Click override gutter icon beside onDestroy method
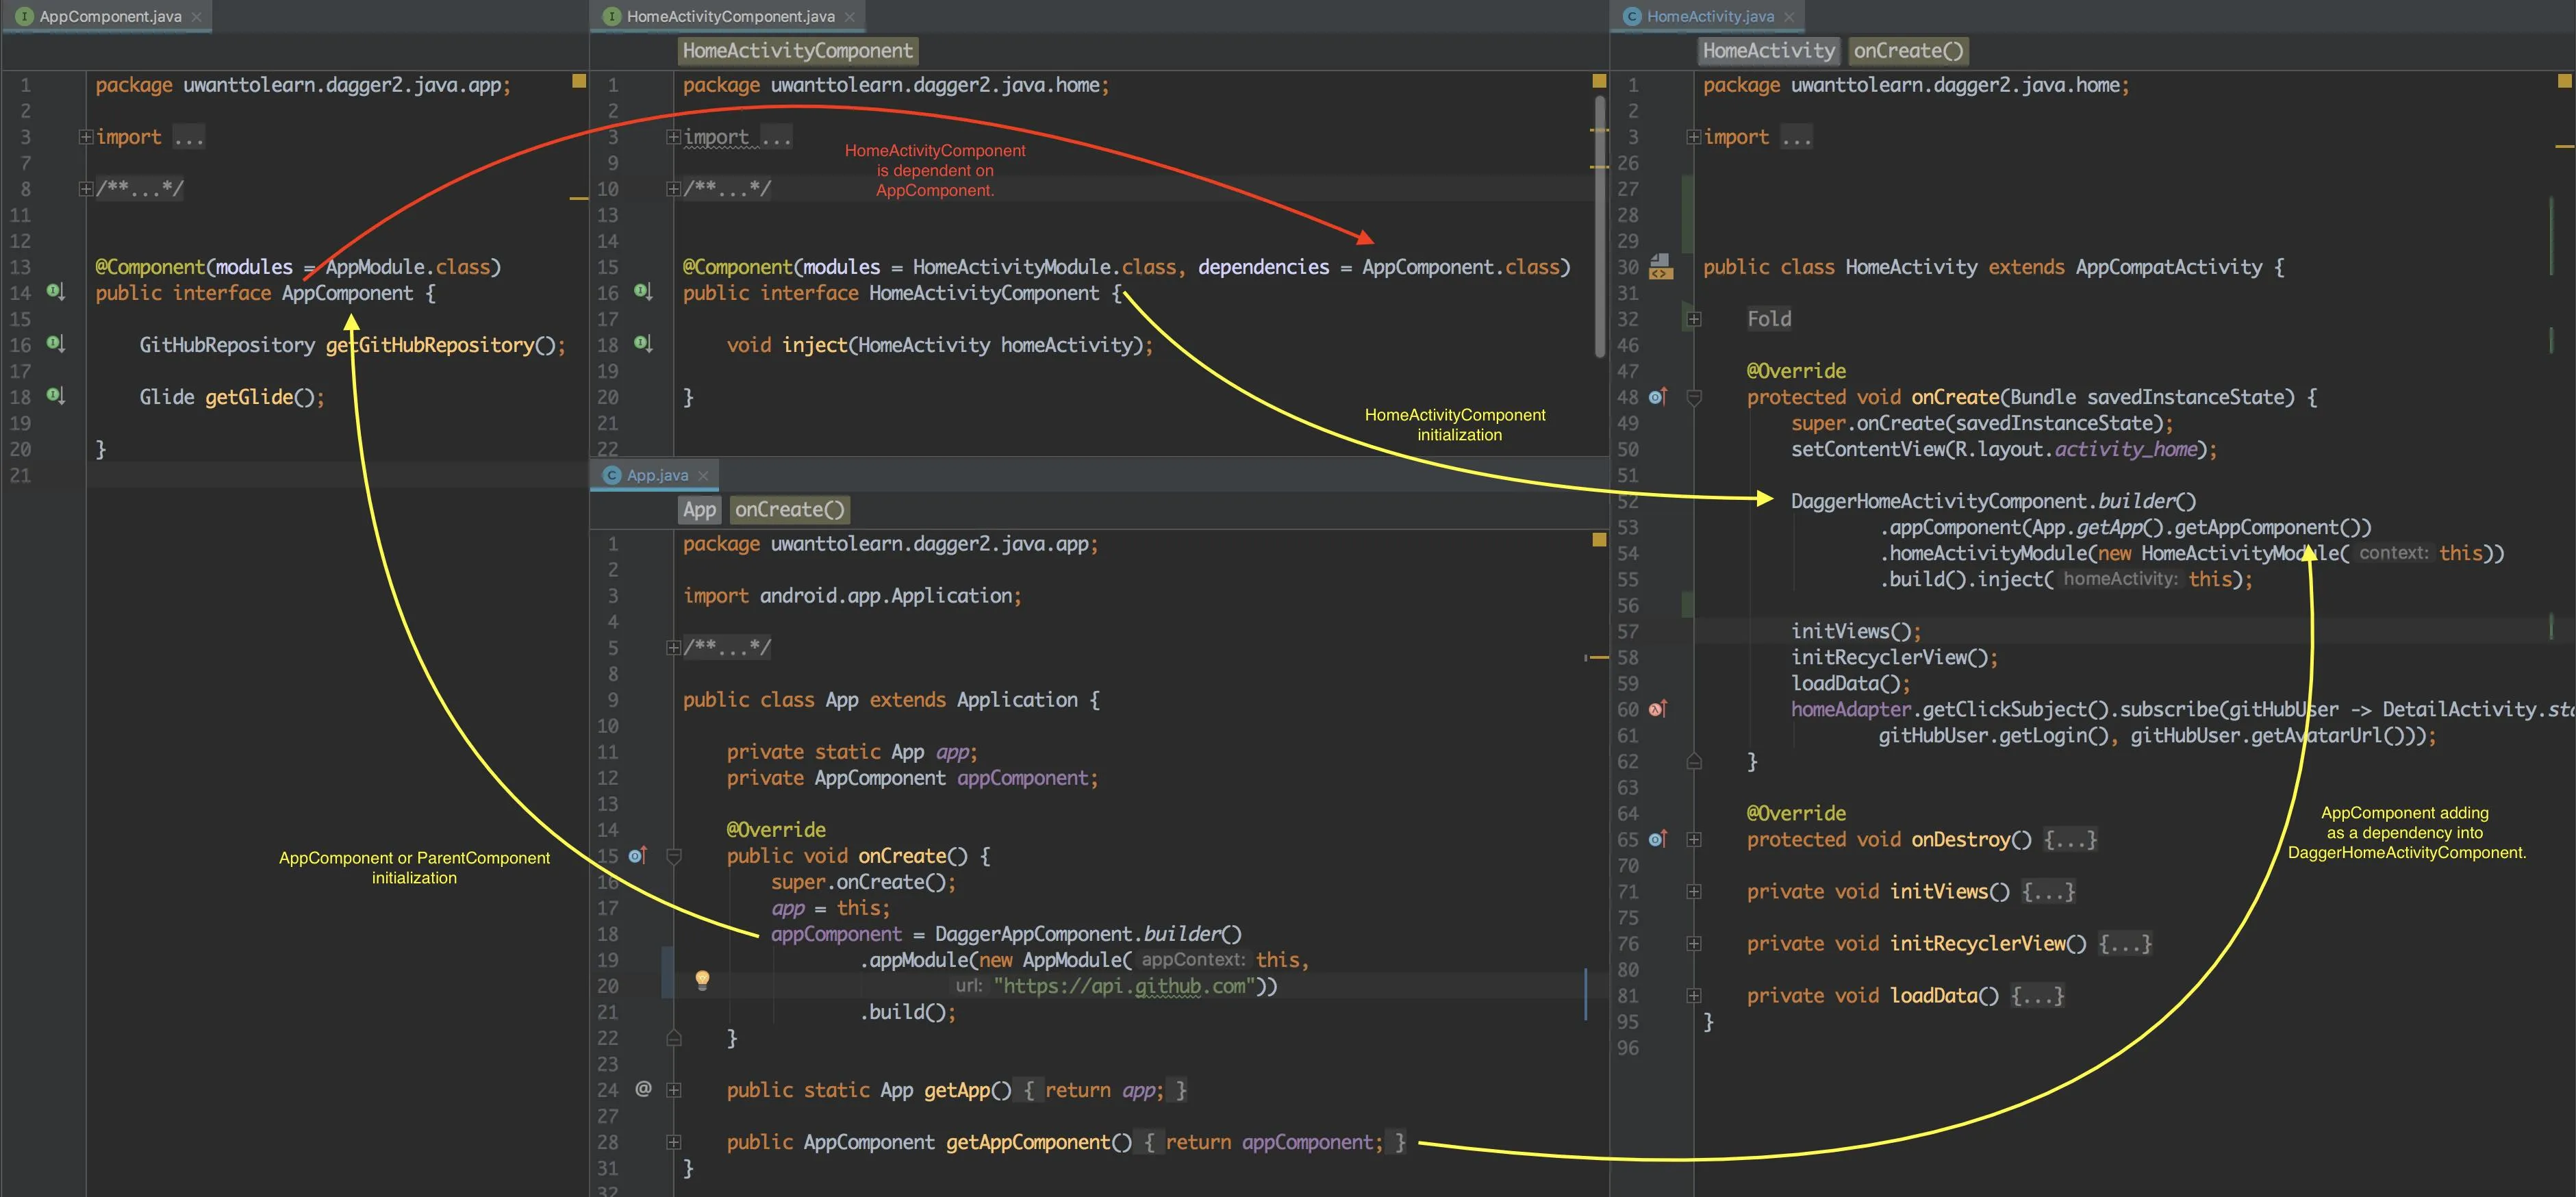Image resolution: width=2576 pixels, height=1197 pixels. pos(1657,839)
